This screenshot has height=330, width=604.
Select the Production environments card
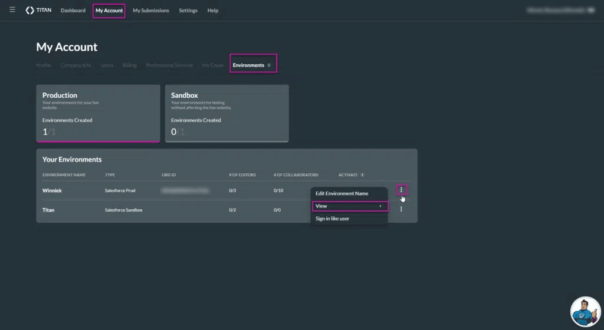pos(98,114)
